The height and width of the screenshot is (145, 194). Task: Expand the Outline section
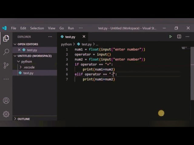(x=15, y=119)
